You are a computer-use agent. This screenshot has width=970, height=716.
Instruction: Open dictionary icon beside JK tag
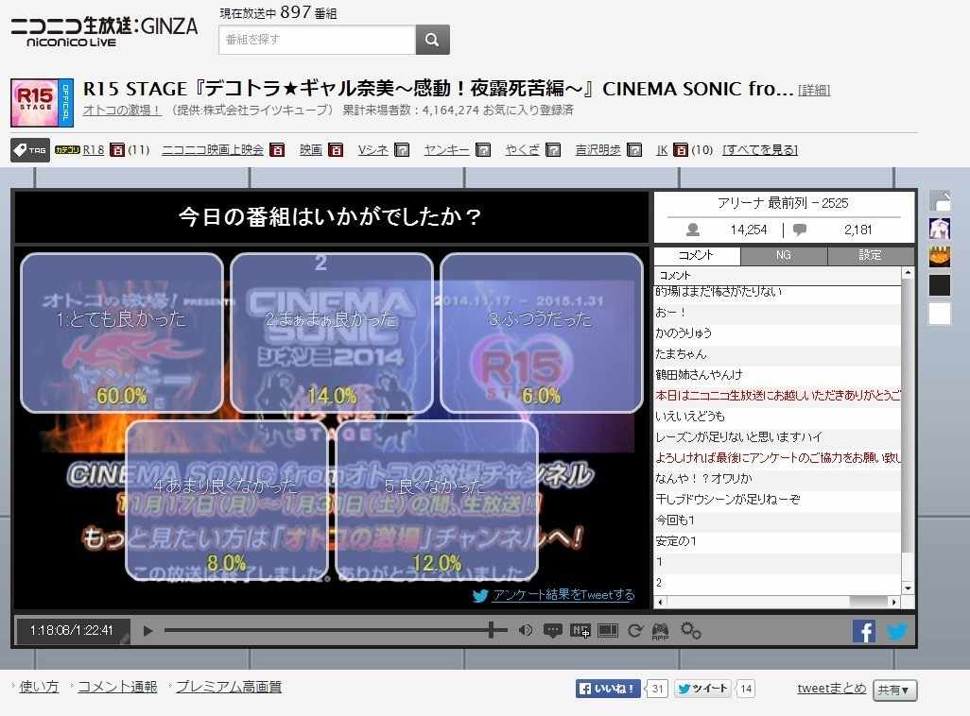tap(681, 149)
